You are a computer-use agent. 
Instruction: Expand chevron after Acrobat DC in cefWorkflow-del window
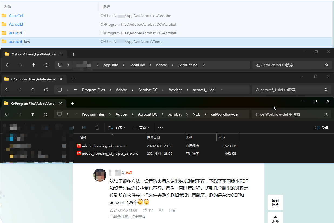coord(163,114)
